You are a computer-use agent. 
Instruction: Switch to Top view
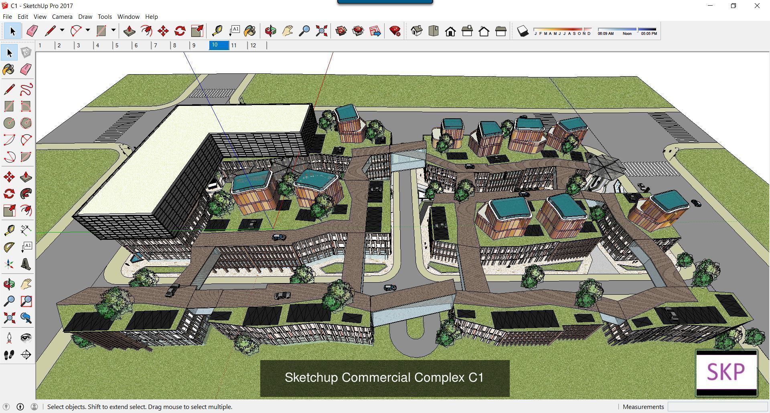point(434,31)
